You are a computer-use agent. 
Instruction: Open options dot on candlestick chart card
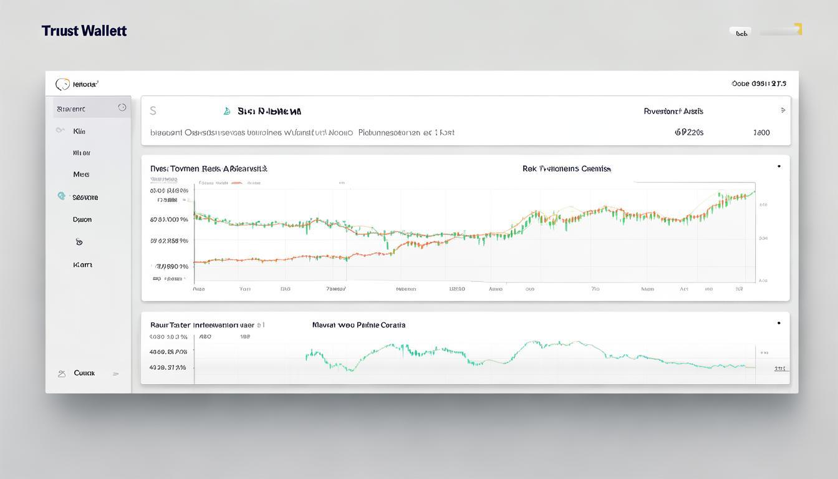click(779, 167)
